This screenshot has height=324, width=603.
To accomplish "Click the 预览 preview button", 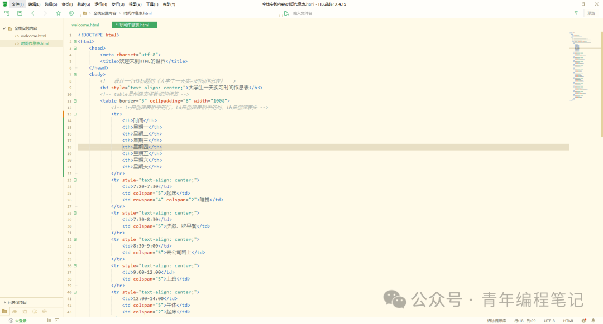I will pyautogui.click(x=591, y=13).
